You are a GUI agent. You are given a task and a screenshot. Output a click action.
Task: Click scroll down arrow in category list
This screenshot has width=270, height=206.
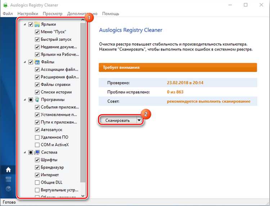(83, 196)
